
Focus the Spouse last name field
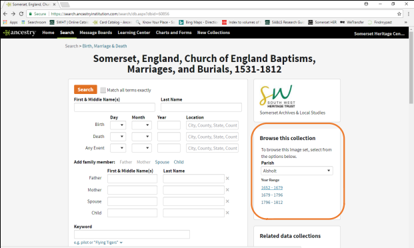pyautogui.click(x=193, y=201)
